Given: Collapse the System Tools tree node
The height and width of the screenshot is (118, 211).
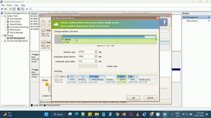Looking at the screenshot, I should [x=2, y=16].
